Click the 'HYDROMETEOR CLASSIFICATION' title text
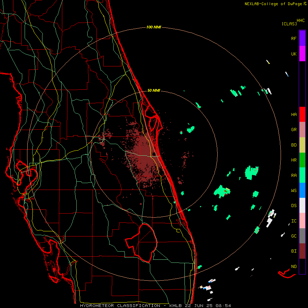308x308 pixels. 120,306
